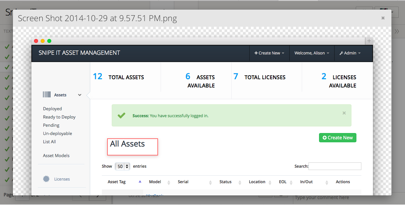Image resolution: width=405 pixels, height=205 pixels.
Task: Open the Ready to Deploy list
Action: point(59,117)
